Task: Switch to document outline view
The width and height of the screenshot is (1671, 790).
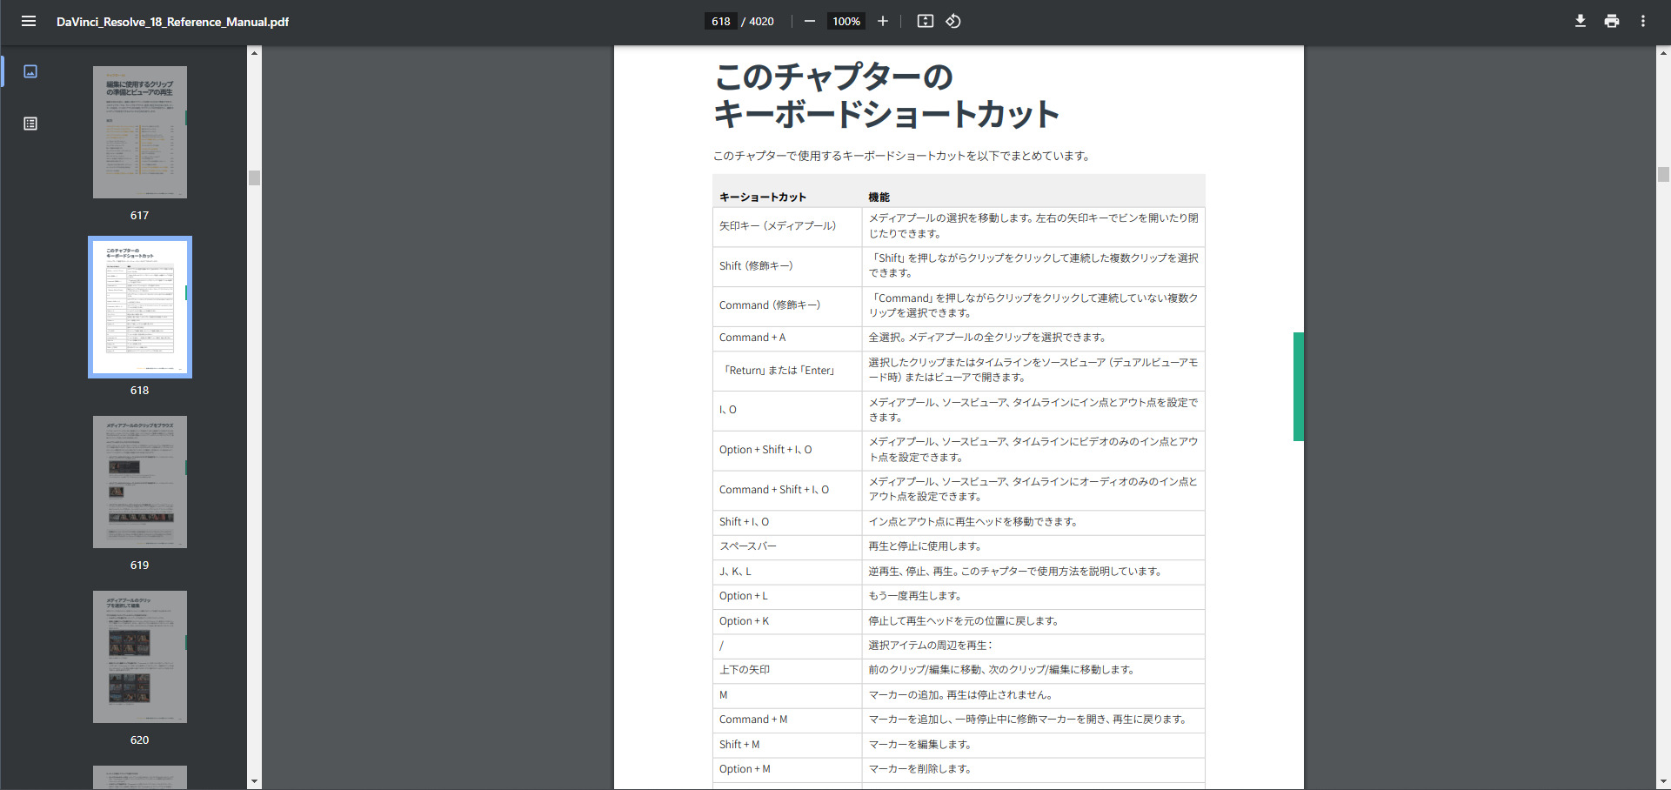Action: coord(30,124)
